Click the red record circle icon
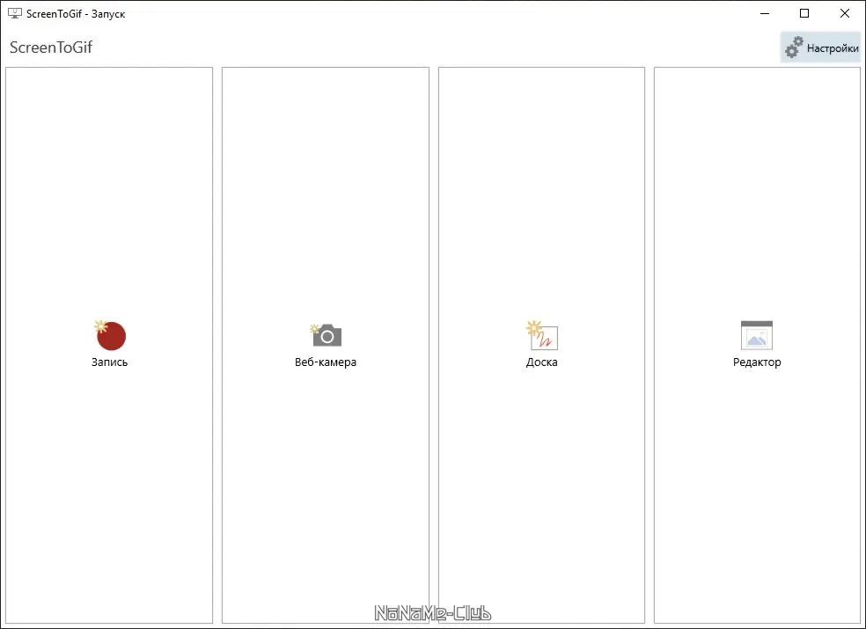 111,336
